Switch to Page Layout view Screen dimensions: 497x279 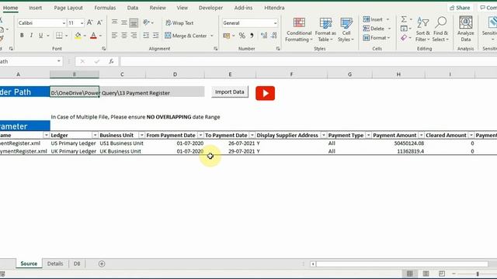tap(426, 274)
